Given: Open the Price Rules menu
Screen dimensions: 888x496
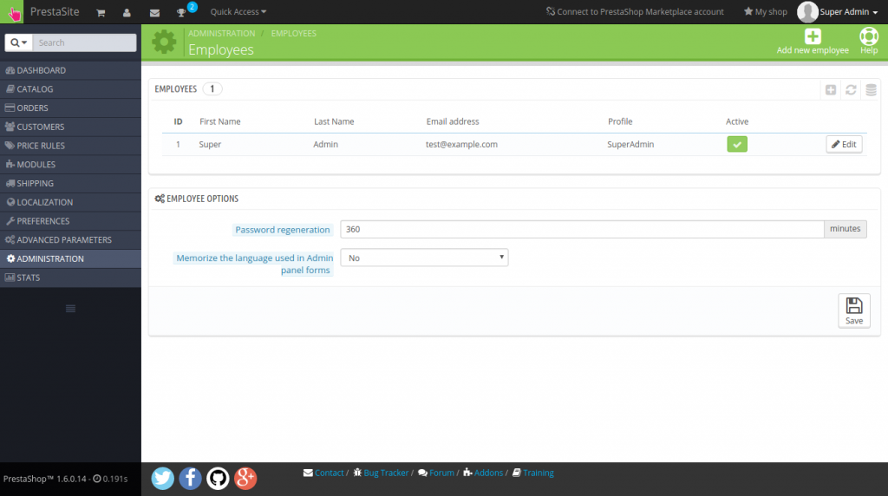Looking at the screenshot, I should (x=70, y=146).
